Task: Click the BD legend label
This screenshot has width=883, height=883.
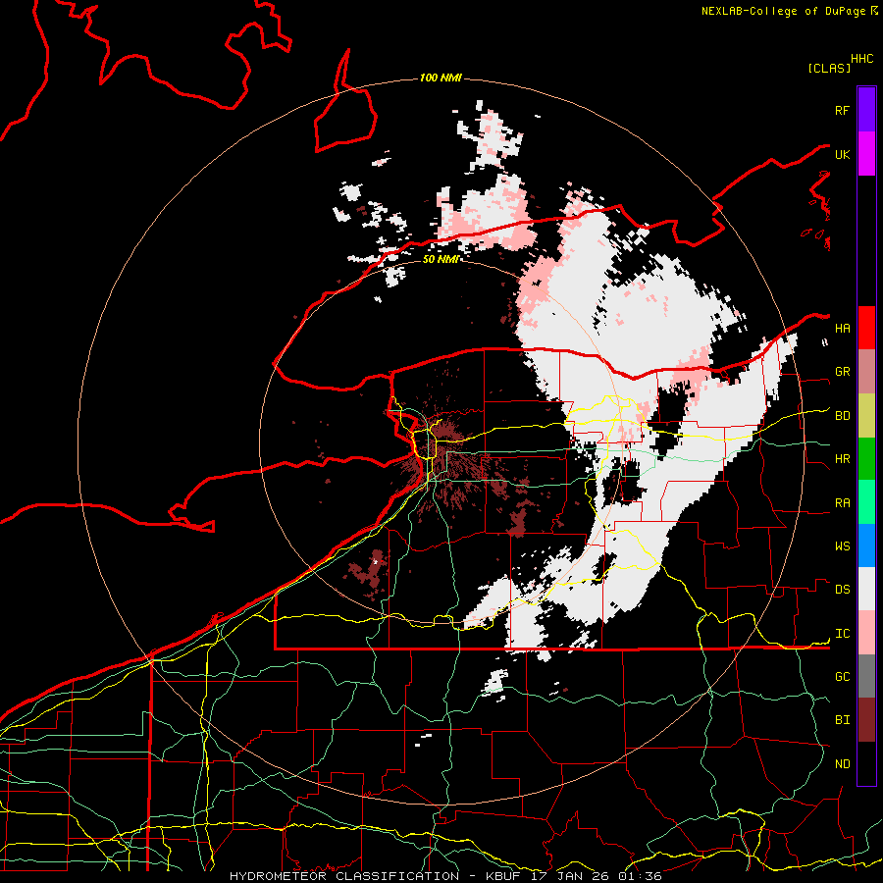Action: pyautogui.click(x=842, y=416)
